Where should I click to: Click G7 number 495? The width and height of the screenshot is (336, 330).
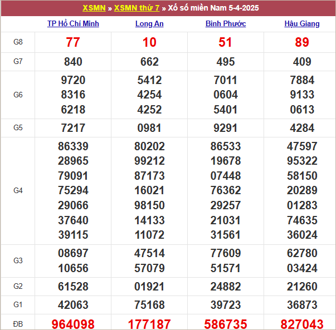[226, 62]
